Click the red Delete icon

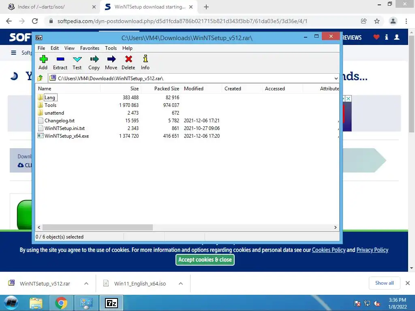(x=128, y=62)
